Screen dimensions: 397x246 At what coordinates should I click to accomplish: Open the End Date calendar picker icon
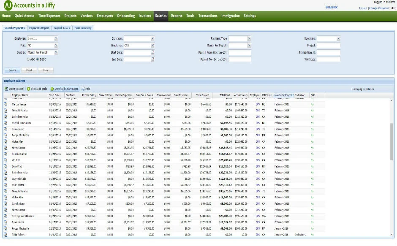click(x=152, y=59)
